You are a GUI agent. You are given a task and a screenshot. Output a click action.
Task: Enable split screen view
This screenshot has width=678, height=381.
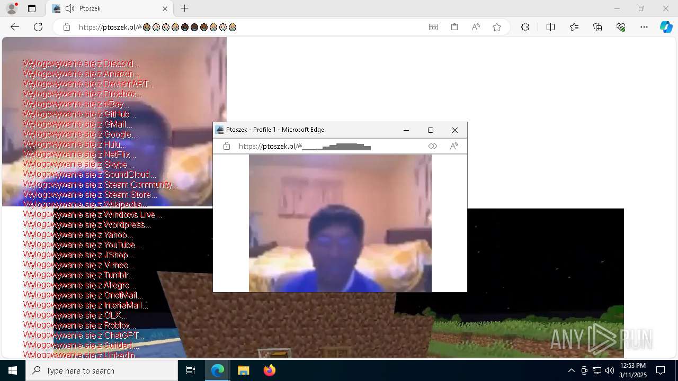tap(550, 27)
